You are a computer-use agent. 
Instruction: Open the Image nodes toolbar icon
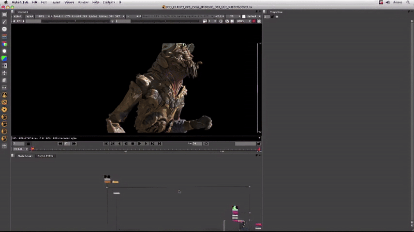[5, 15]
